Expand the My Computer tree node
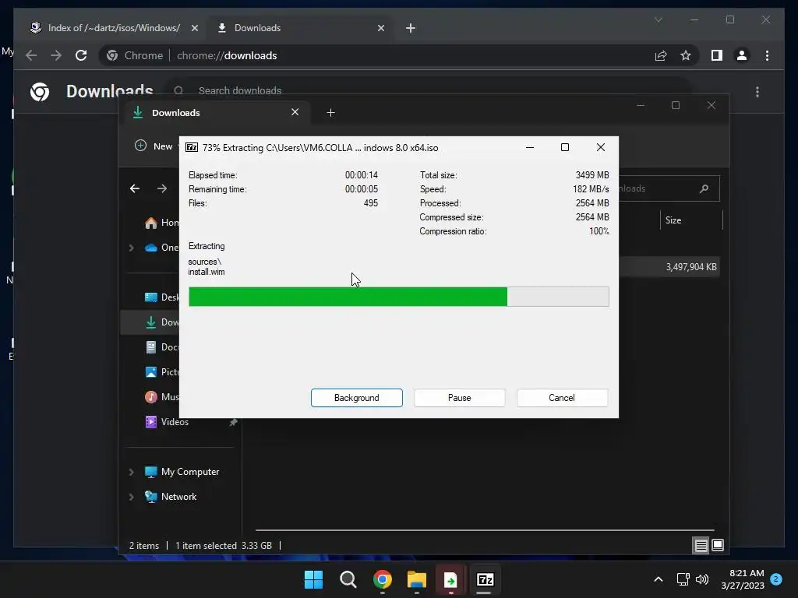Viewport: 798px width, 598px height. tap(131, 472)
